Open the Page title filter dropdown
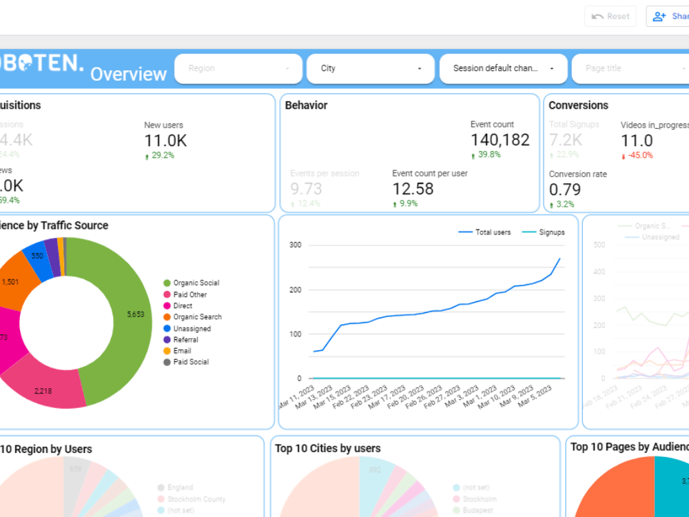Viewport: 689px width, 517px height. click(630, 68)
